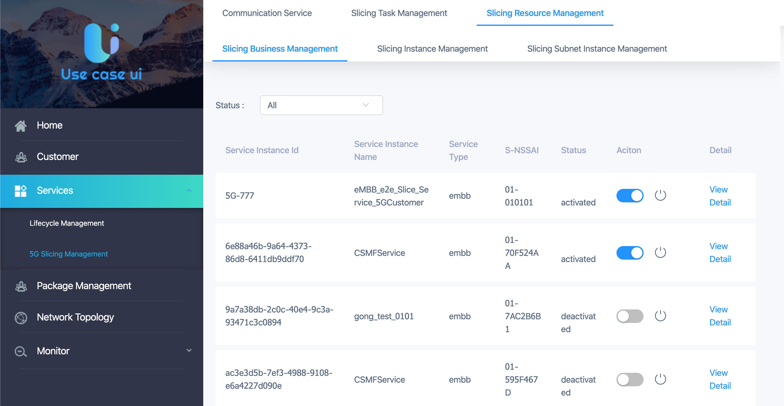Image resolution: width=784 pixels, height=406 pixels.
Task: Click activated status of 5G-777 row
Action: (x=578, y=202)
